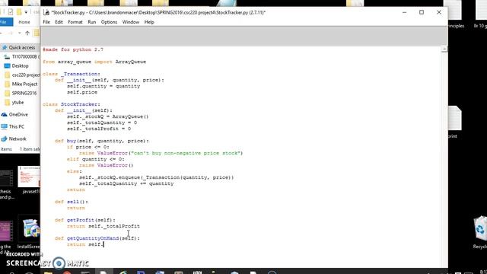Click the 'from array_queue import ArrayQueue' line
The height and width of the screenshot is (274, 487).
(x=94, y=62)
